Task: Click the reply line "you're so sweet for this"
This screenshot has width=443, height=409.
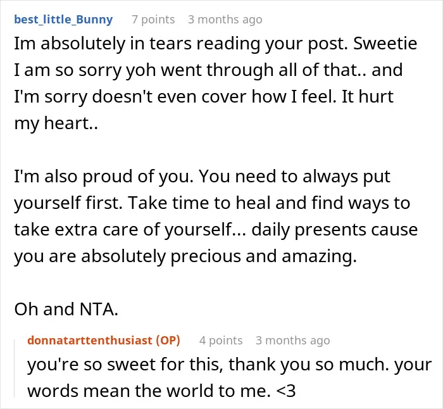Action: [229, 365]
